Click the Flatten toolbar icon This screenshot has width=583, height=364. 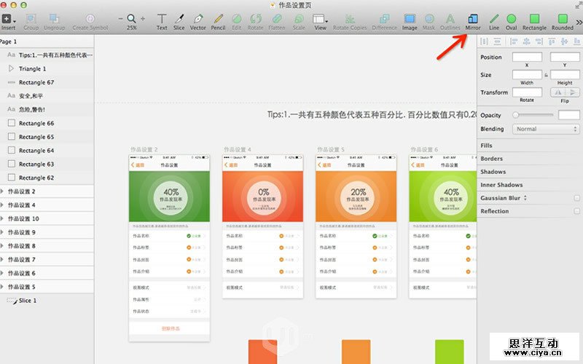pos(277,19)
